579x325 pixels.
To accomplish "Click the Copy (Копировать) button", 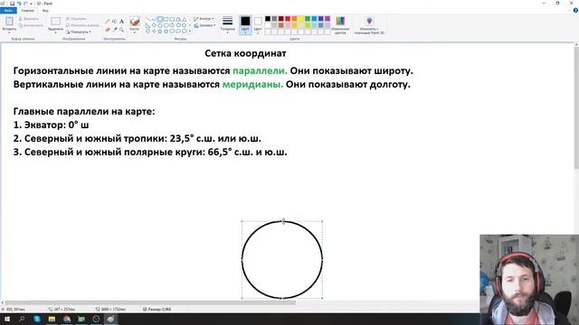I will [31, 25].
